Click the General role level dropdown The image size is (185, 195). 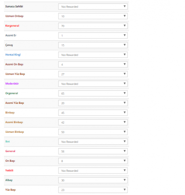[93, 151]
